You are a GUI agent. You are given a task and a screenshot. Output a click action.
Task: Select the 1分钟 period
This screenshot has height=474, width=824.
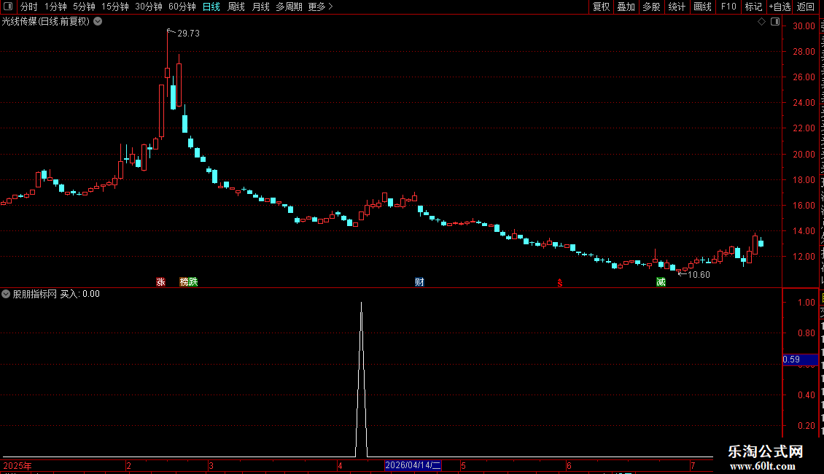[x=55, y=7]
